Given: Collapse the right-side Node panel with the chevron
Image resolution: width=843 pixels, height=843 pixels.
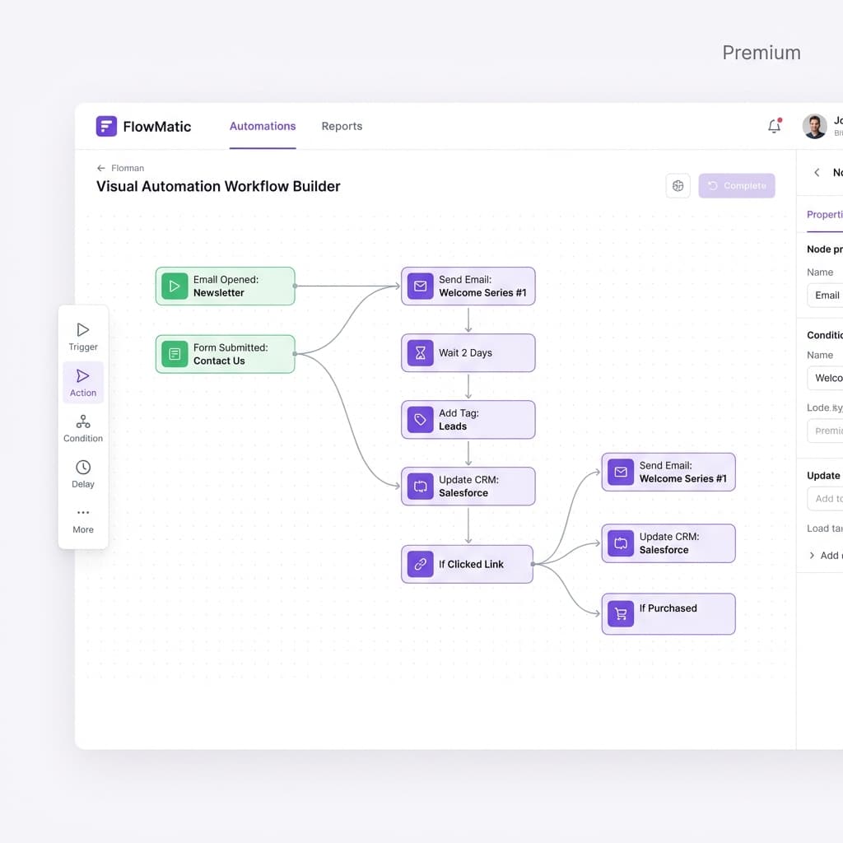Looking at the screenshot, I should (x=817, y=173).
